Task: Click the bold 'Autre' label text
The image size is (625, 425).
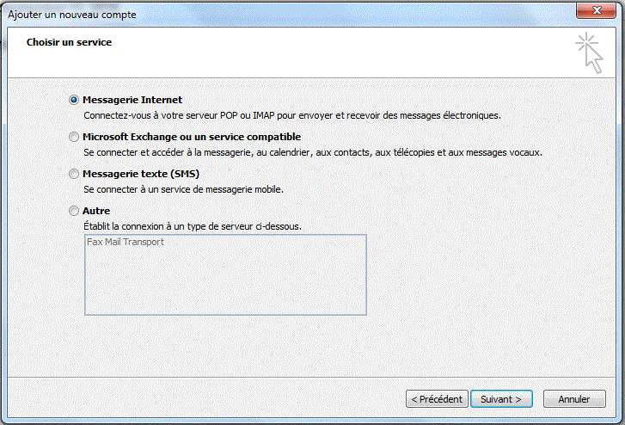Action: 96,211
